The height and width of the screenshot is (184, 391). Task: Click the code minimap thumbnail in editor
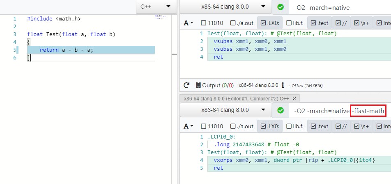pos(161,17)
